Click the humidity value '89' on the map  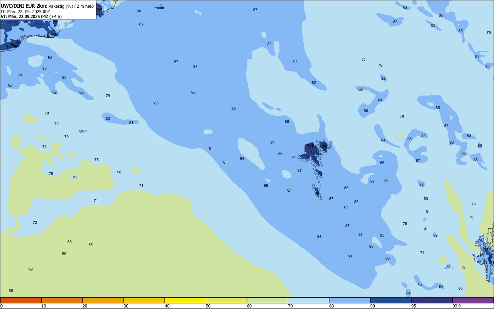(x=141, y=24)
